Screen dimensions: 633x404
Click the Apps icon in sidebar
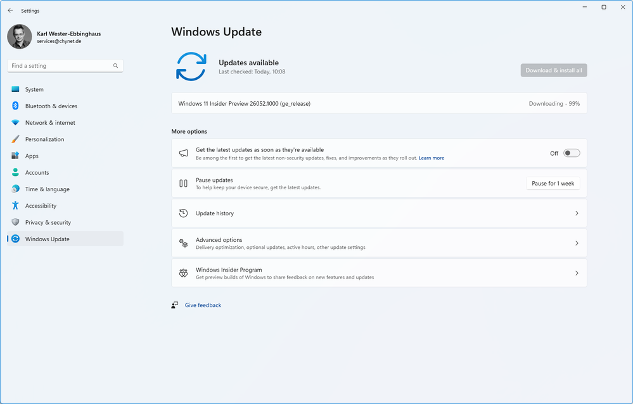(x=15, y=155)
